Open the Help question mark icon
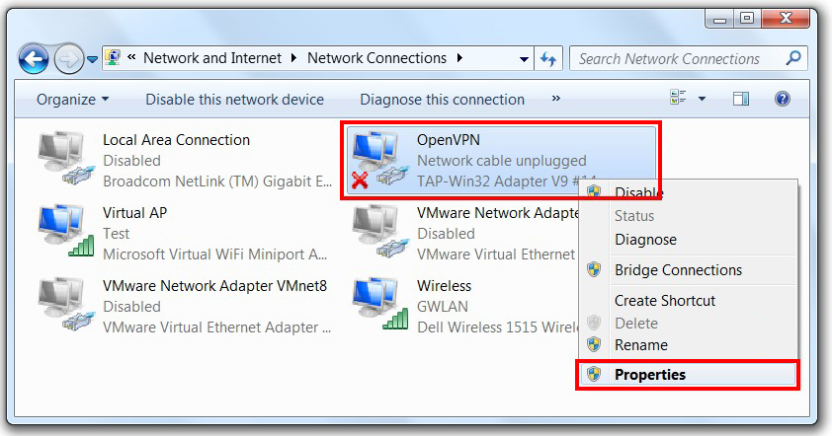Screen dimensions: 832x436 [x=783, y=99]
